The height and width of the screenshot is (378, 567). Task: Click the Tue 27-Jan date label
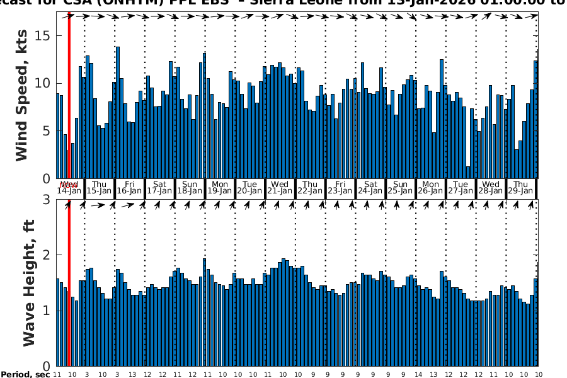461,187
